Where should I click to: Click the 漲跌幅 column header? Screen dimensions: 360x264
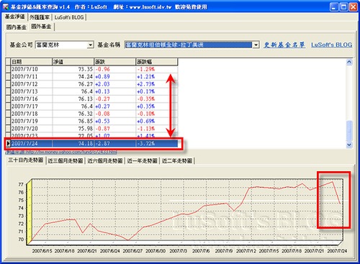click(x=157, y=62)
